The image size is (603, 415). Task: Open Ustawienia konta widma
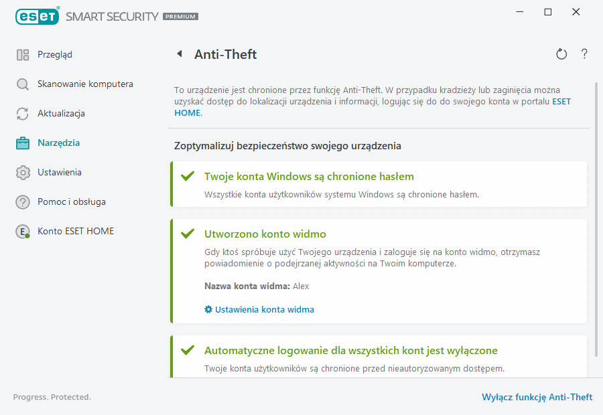point(265,310)
